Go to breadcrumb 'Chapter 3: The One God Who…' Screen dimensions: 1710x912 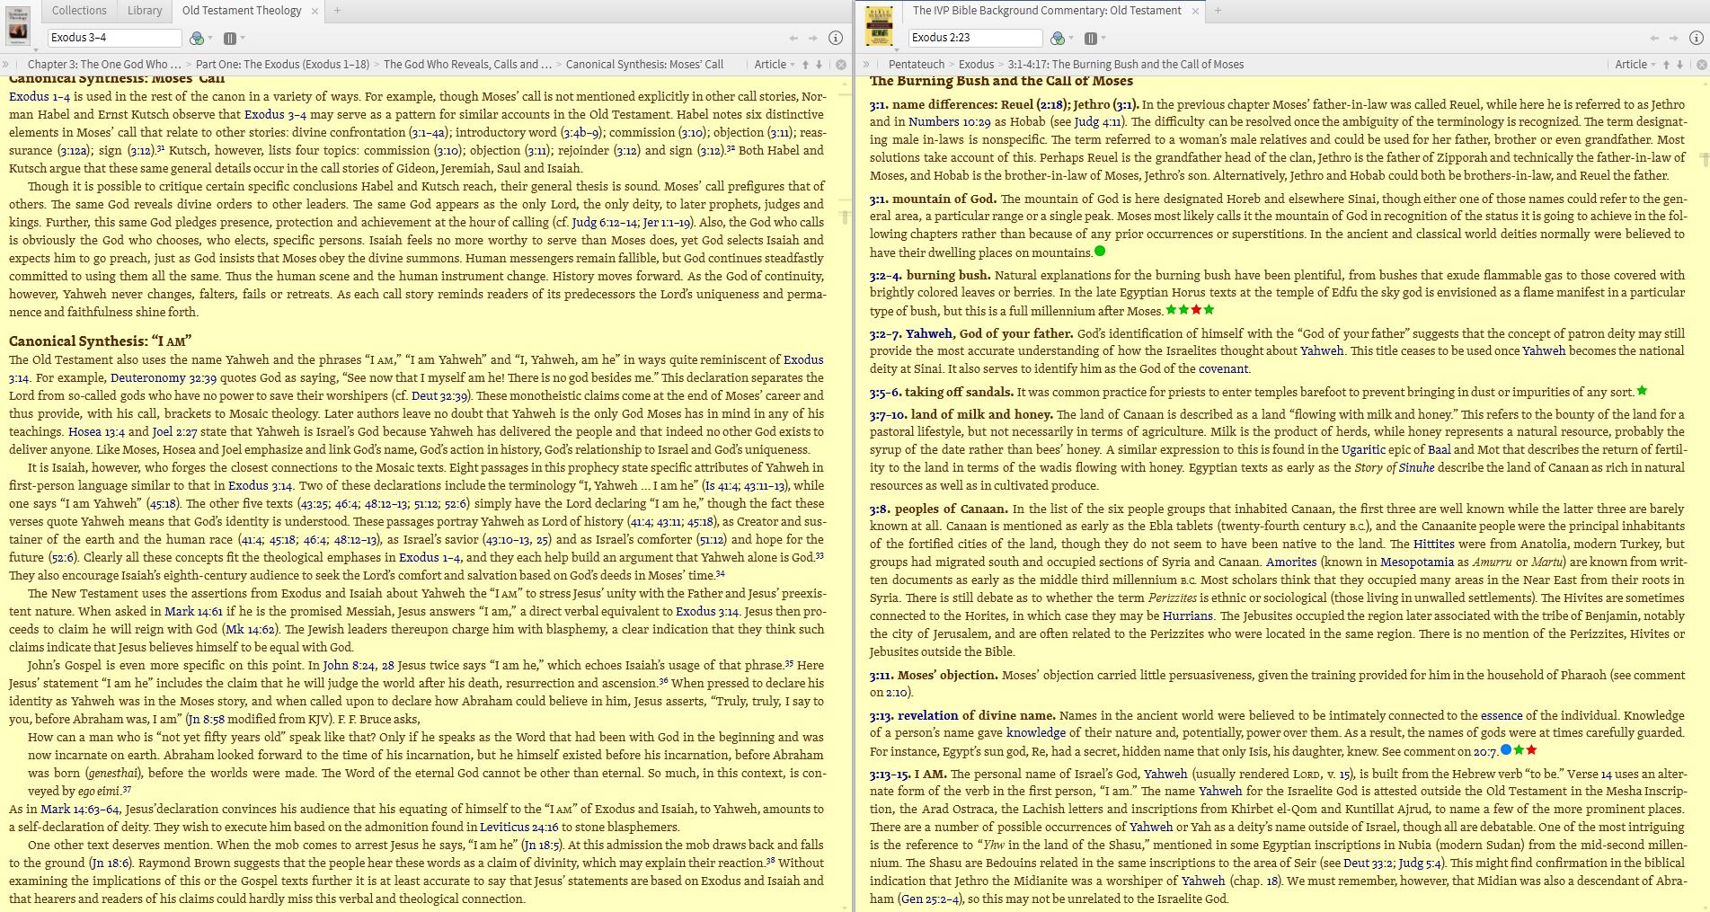point(104,65)
